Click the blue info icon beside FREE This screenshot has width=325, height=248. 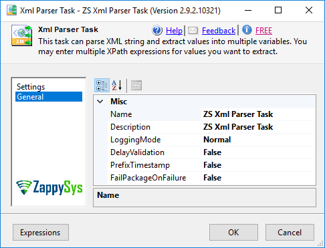click(x=247, y=30)
